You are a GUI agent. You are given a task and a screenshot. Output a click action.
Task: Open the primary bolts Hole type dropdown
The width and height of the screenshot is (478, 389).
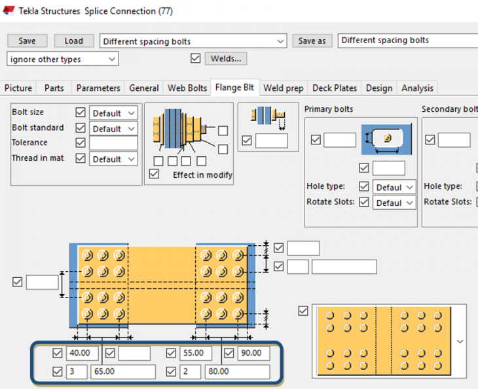pos(395,187)
